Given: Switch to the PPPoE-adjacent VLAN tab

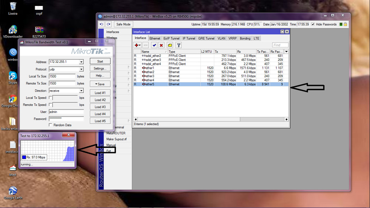Looking at the screenshot, I should [222, 38].
